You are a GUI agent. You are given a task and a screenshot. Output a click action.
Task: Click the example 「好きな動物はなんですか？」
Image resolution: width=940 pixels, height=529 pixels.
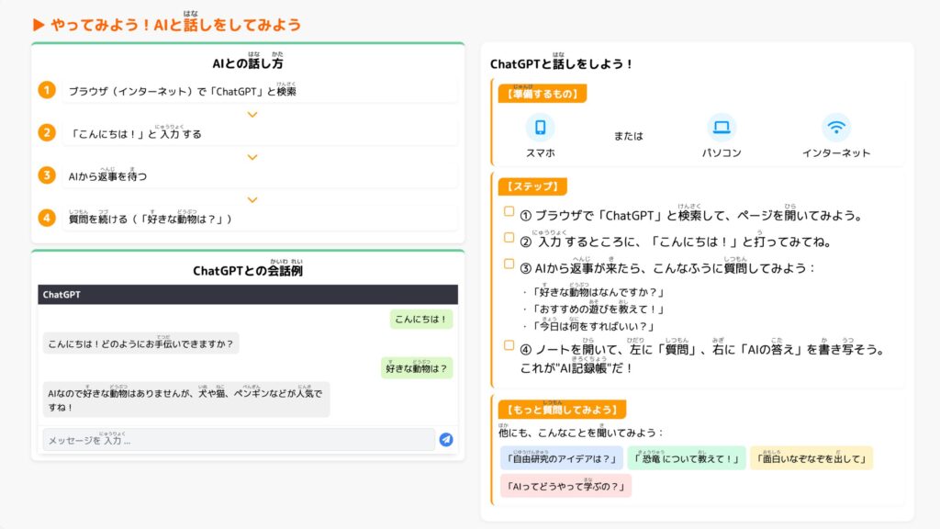pos(599,292)
